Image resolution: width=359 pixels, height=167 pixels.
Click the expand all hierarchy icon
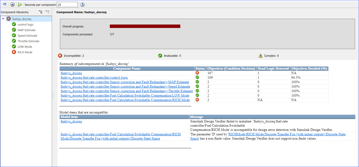40,12
